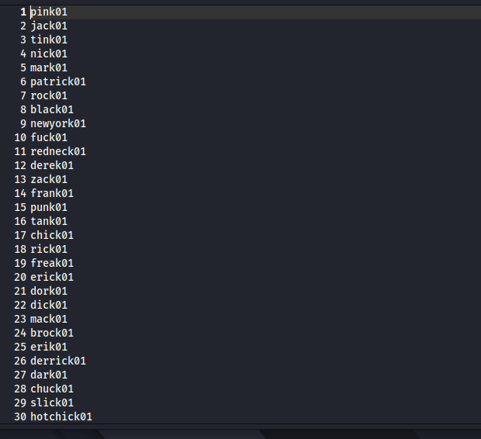
Task: Click the rick01 entry on line 18
Action: [49, 250]
